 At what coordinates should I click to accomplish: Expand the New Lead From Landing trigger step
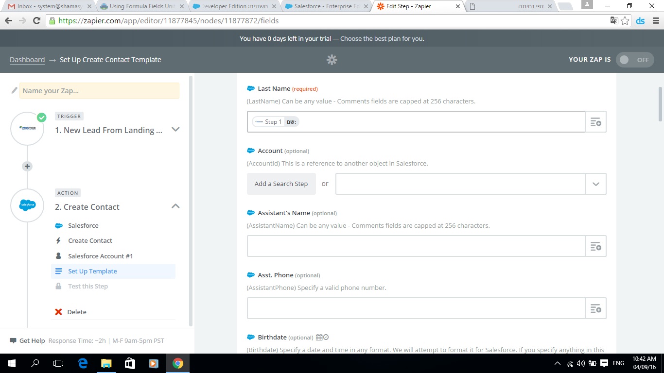(x=176, y=129)
